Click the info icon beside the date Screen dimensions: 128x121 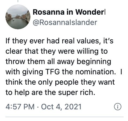click(x=117, y=107)
